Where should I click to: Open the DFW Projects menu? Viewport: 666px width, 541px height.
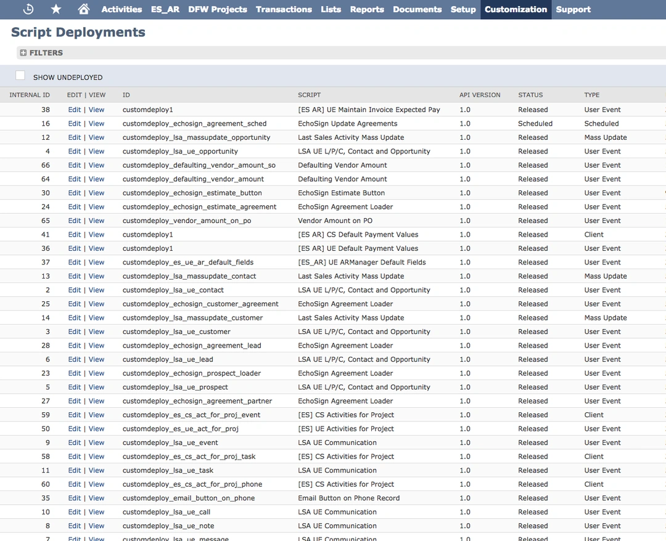[218, 9]
